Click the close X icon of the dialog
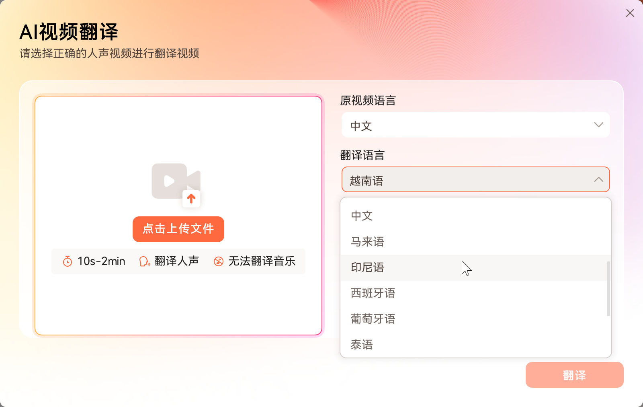 coord(629,13)
